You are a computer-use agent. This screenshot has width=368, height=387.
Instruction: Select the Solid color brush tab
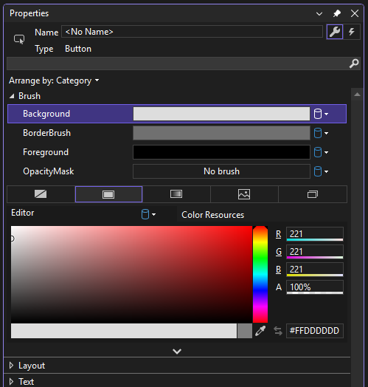coord(108,194)
